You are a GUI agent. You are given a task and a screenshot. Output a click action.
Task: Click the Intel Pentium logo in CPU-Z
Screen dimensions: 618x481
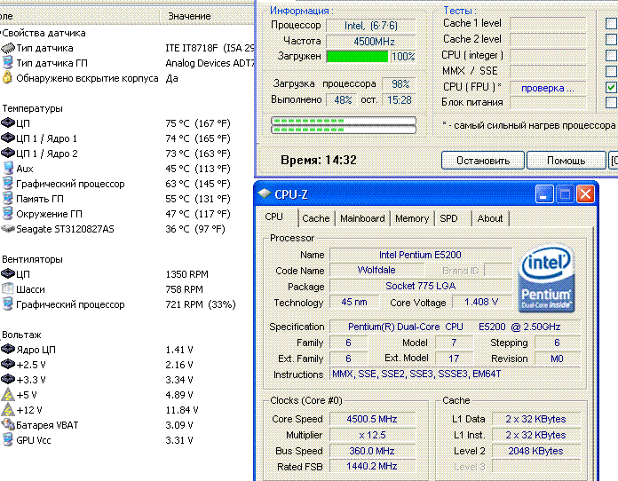pos(547,279)
